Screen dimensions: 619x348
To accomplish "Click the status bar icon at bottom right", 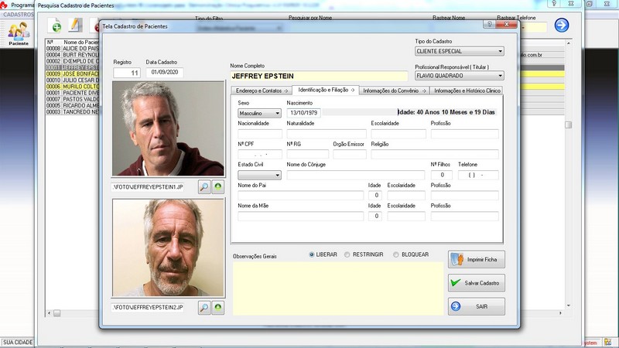I will point(607,342).
